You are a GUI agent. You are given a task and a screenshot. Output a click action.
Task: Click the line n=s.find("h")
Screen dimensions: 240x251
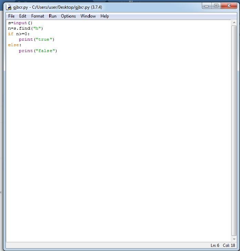coord(25,29)
